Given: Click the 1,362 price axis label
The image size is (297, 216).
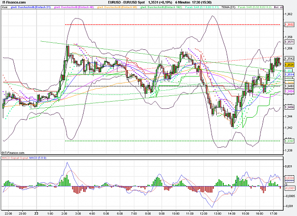Looking at the screenshot, I should tap(288, 14).
